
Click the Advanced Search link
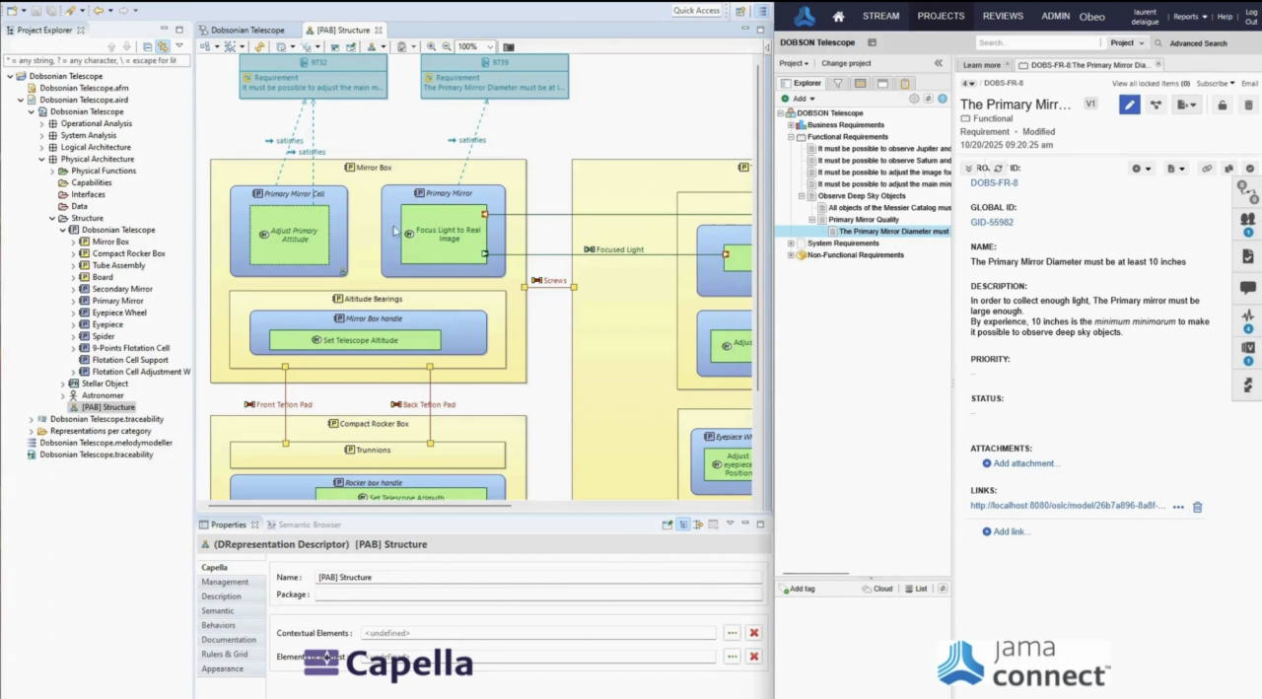tap(1198, 43)
